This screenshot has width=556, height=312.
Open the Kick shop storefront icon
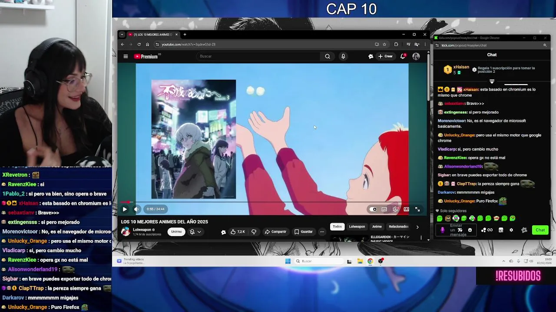pyautogui.click(x=501, y=230)
